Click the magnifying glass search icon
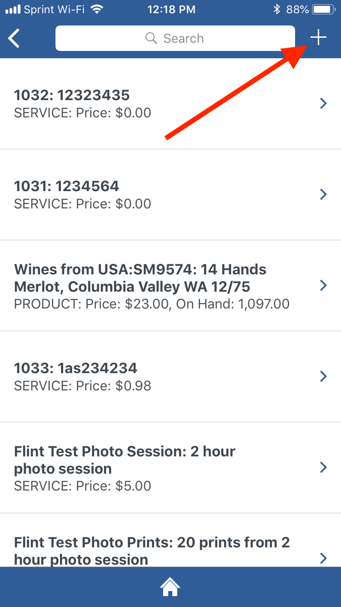This screenshot has height=607, width=341. tap(151, 38)
